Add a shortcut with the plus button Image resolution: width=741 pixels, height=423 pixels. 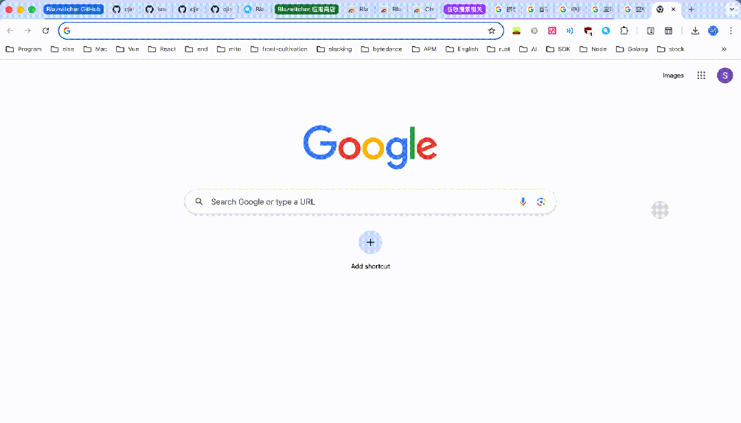371,242
